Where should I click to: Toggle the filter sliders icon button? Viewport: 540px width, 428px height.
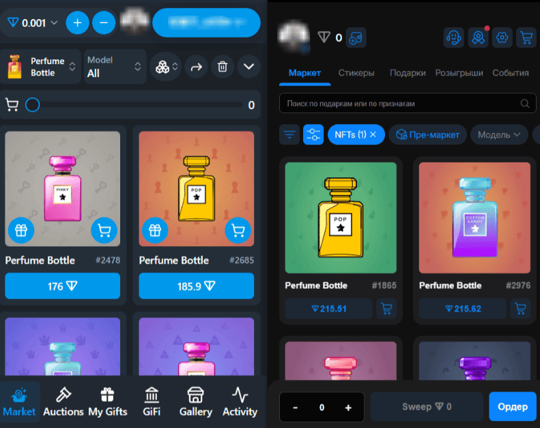point(313,134)
